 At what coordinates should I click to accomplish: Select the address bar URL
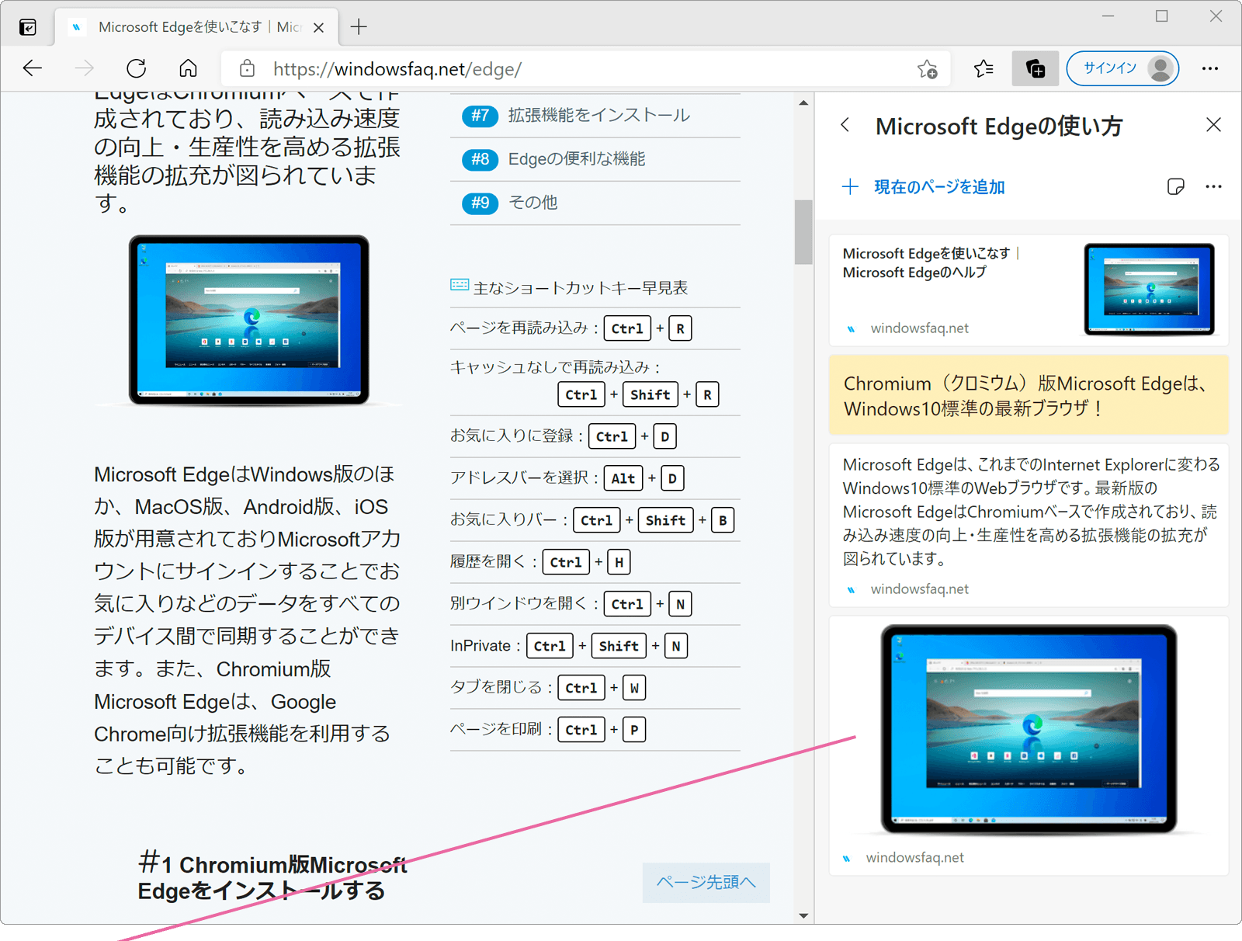[397, 69]
